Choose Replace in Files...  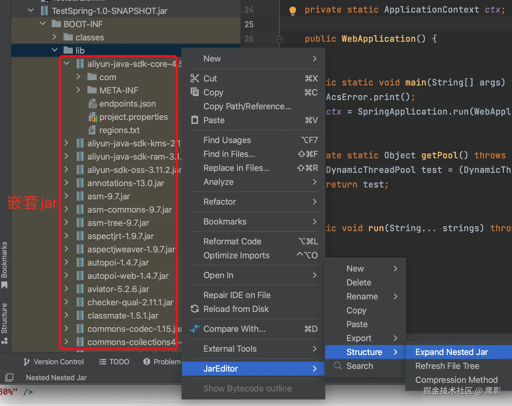click(253, 168)
